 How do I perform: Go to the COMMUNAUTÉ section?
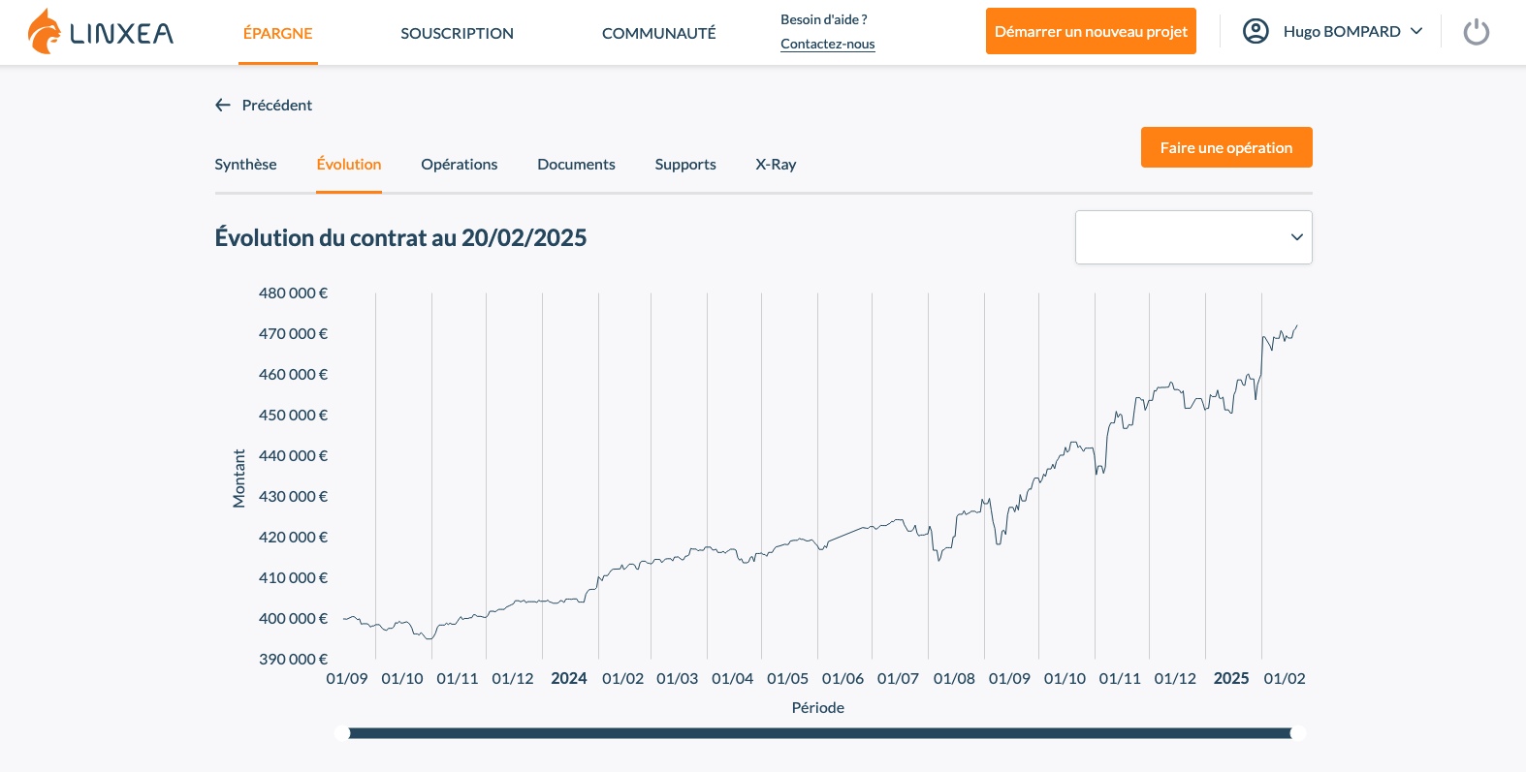(658, 33)
